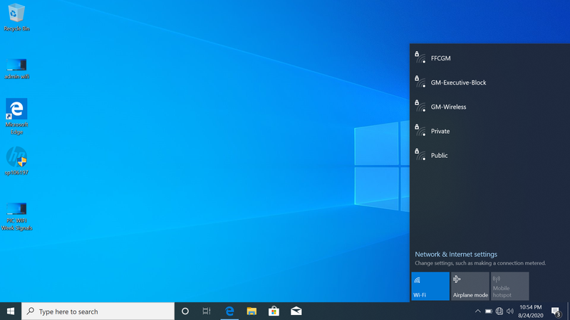570x320 pixels.
Task: Click the taskbar search box
Action: [x=98, y=311]
